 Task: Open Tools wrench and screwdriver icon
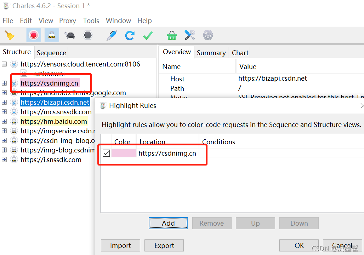point(190,35)
